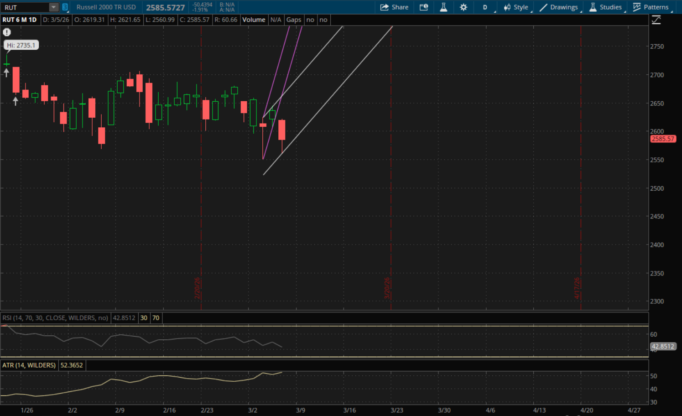This screenshot has width=682, height=416.
Task: Open chart settings gear icon
Action: pos(463,7)
